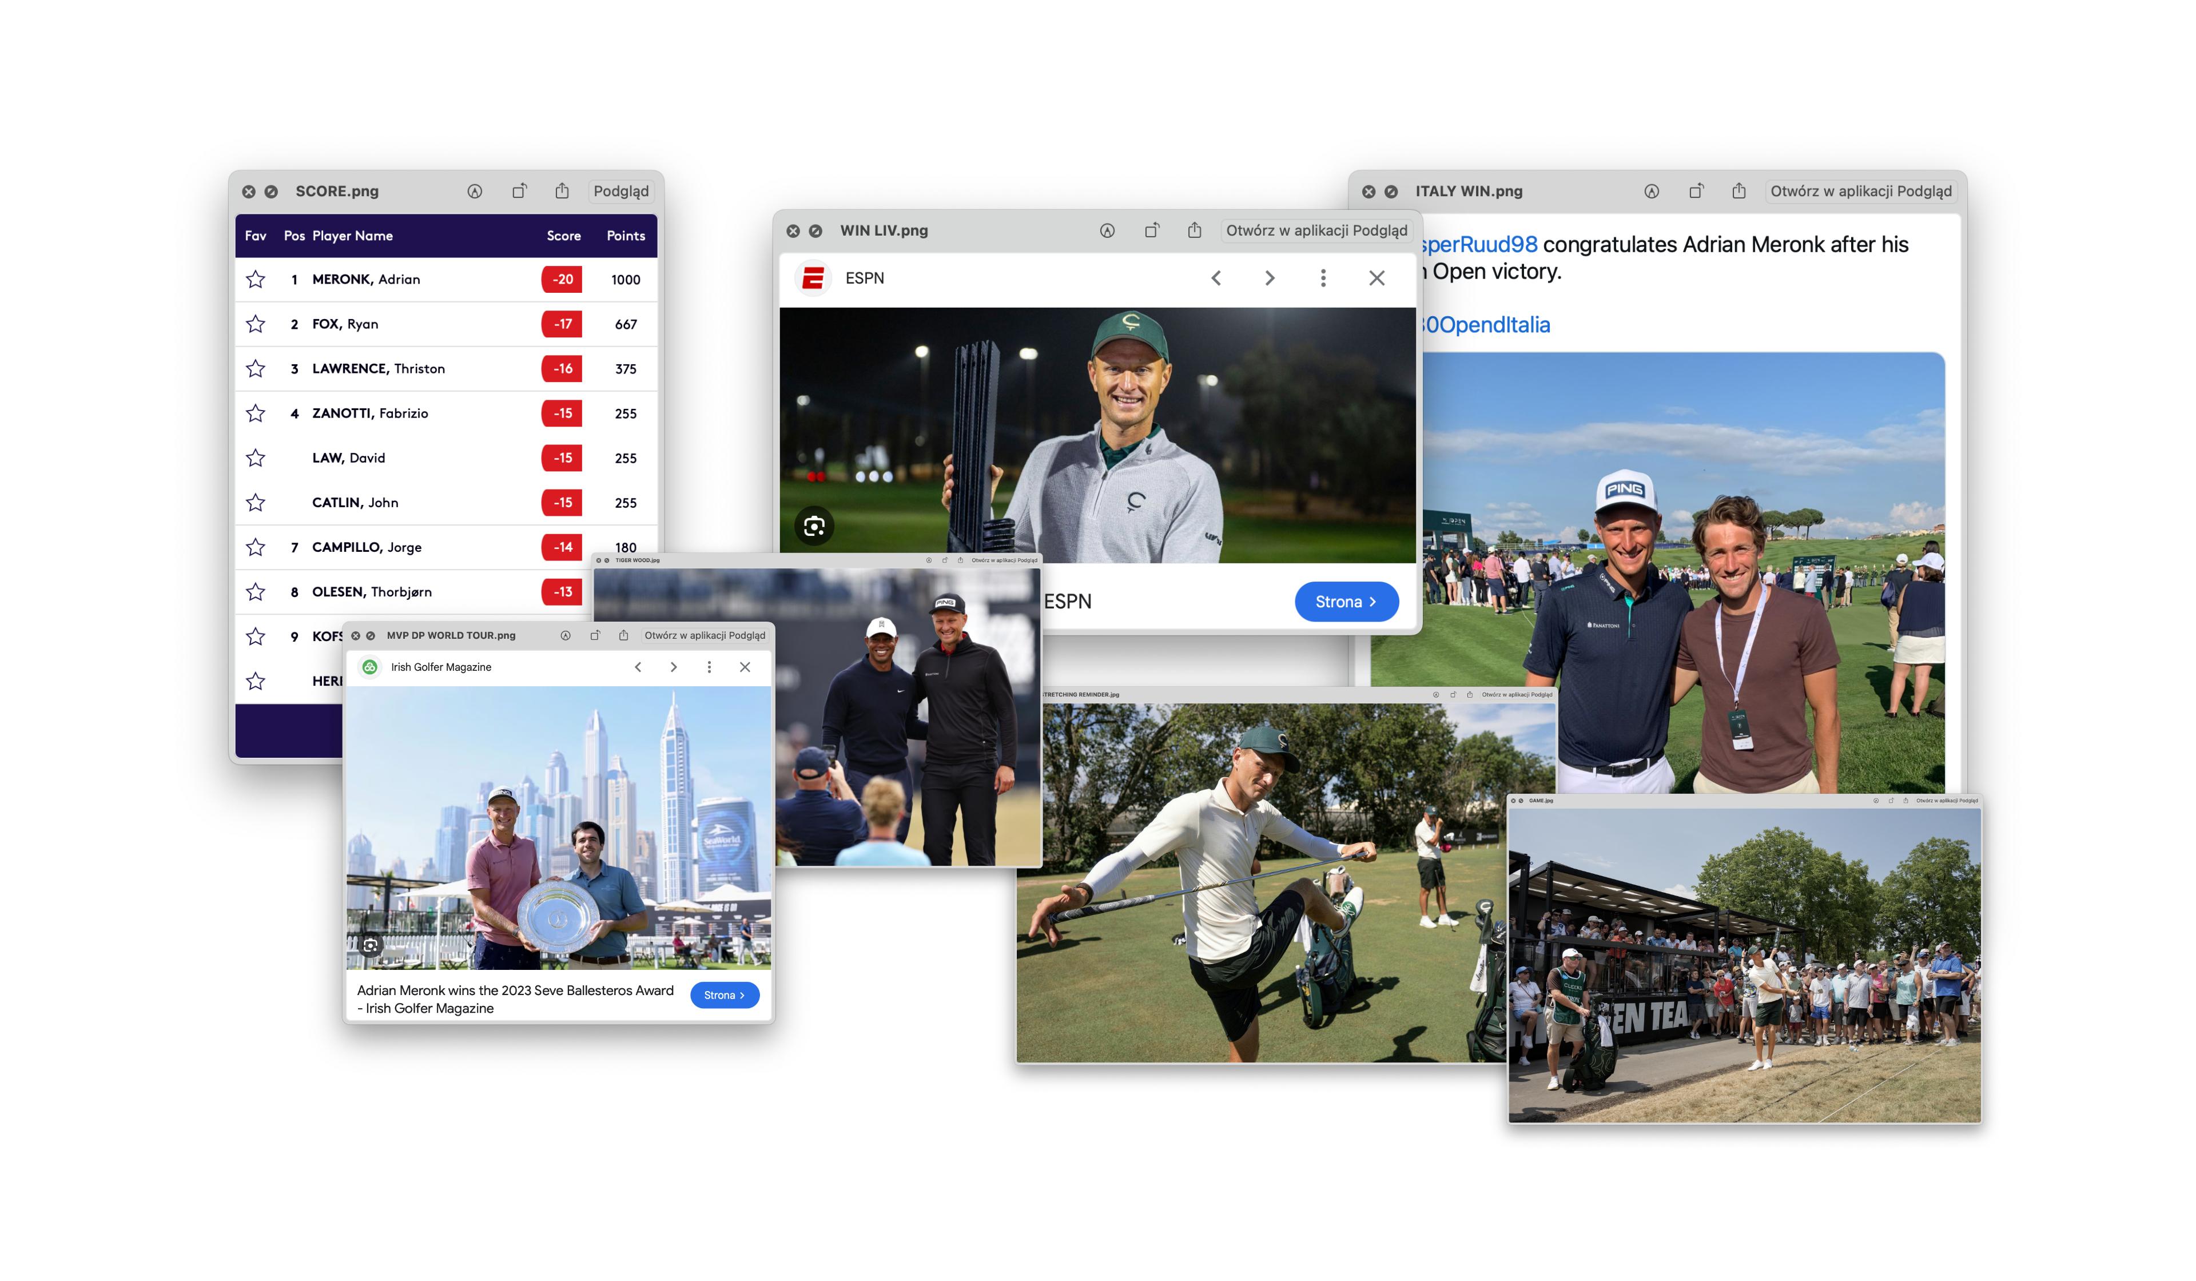Click the ESPN logo icon
The image size is (2196, 1281).
pos(813,278)
